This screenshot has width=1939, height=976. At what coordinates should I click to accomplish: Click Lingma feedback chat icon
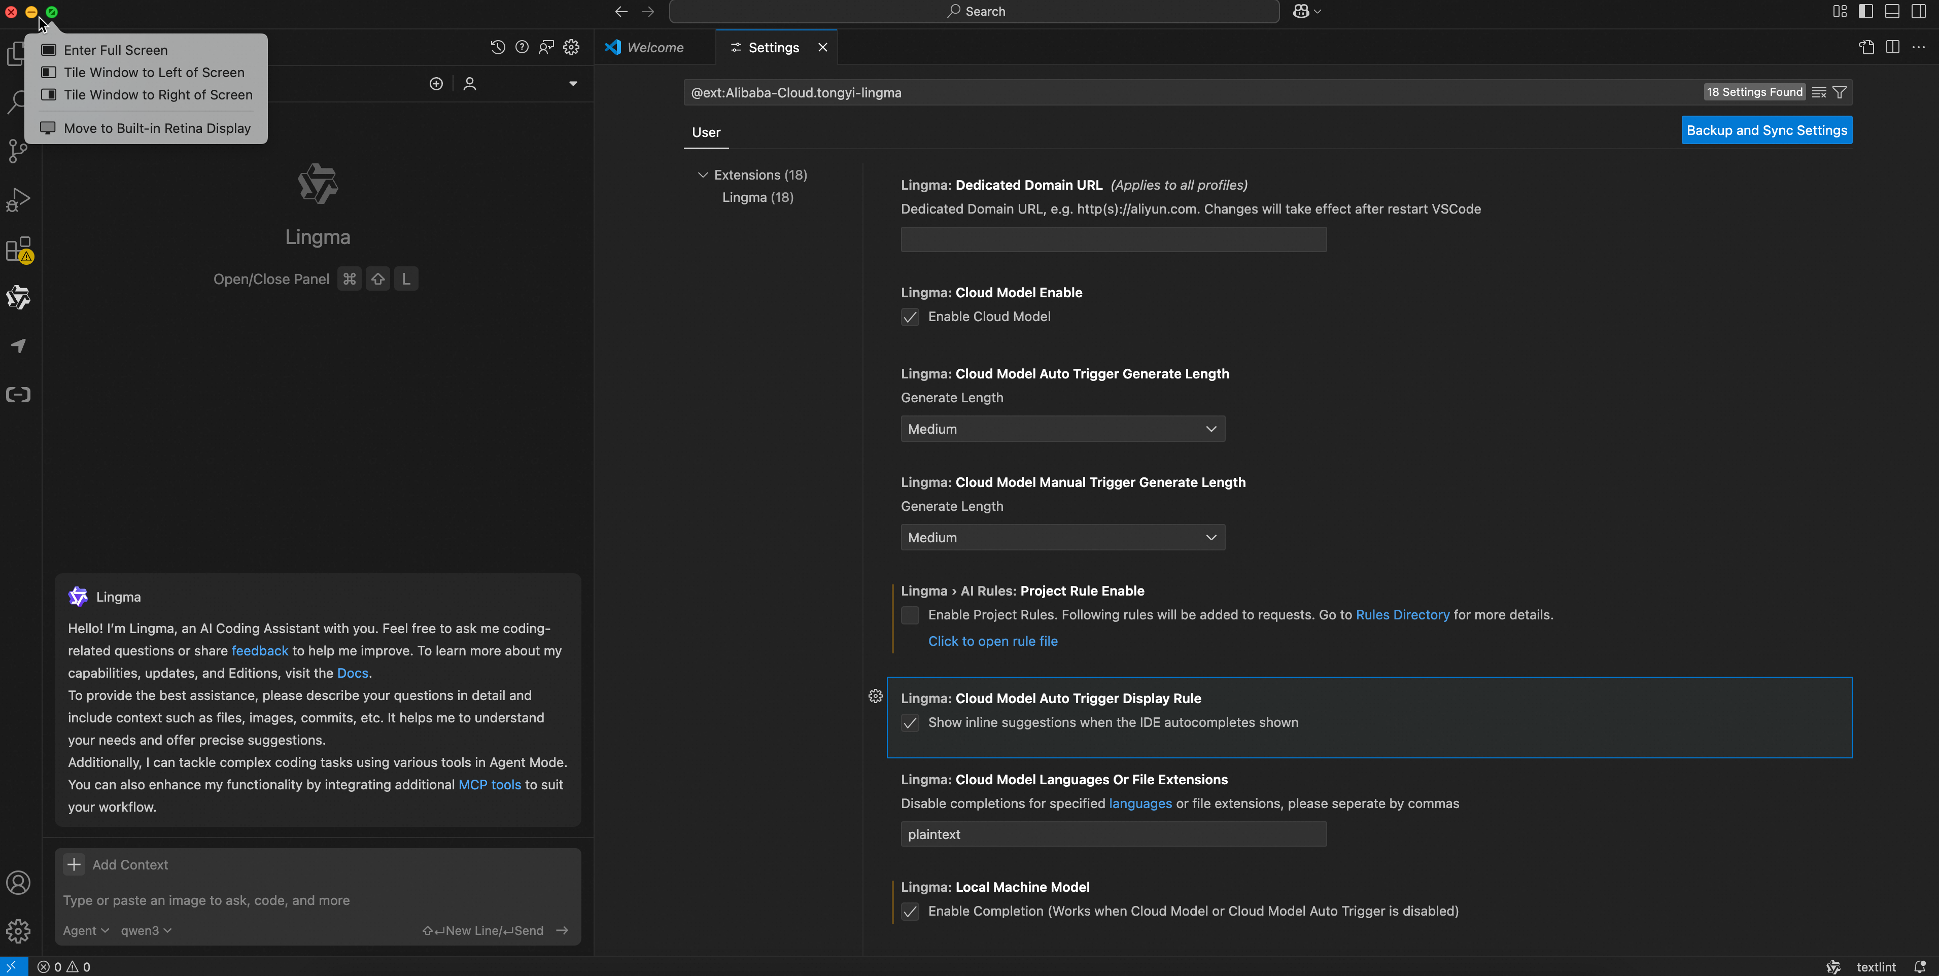click(546, 47)
